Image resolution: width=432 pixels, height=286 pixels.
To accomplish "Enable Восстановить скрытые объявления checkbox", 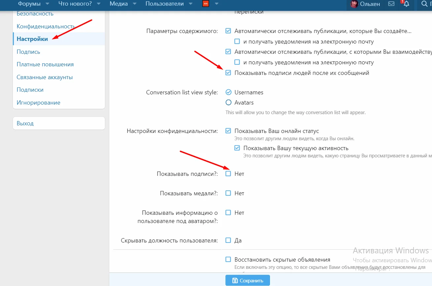I will tap(228, 259).
